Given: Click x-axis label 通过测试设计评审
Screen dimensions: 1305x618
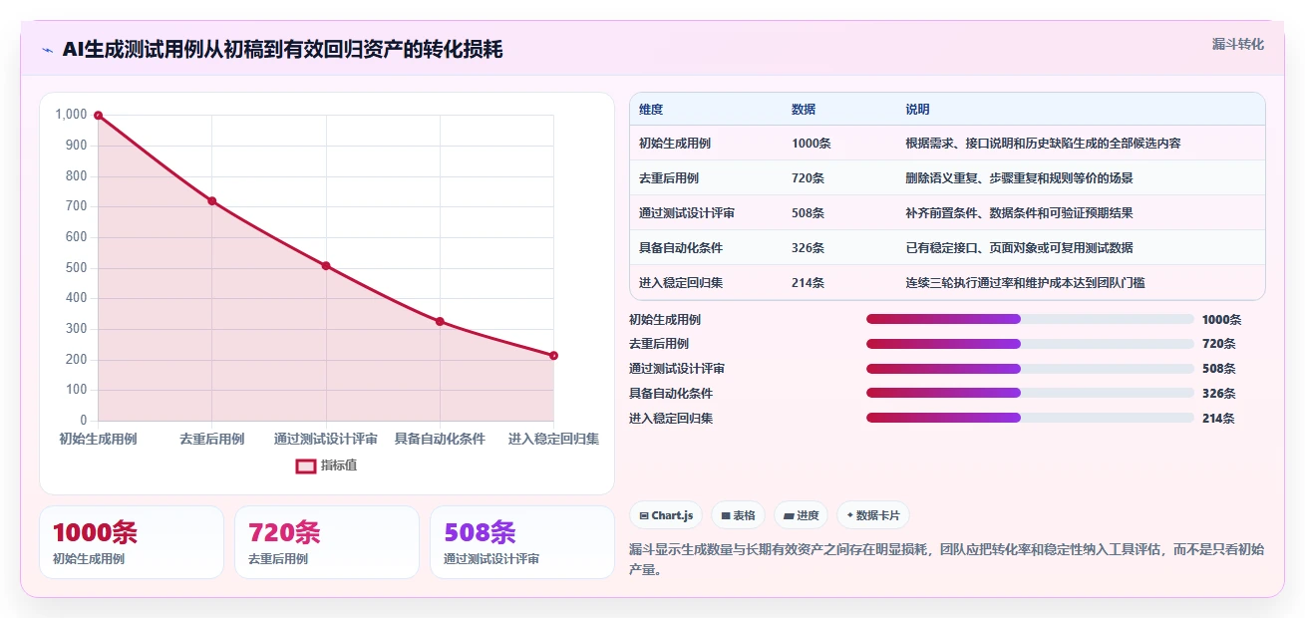Looking at the screenshot, I should coord(326,440).
